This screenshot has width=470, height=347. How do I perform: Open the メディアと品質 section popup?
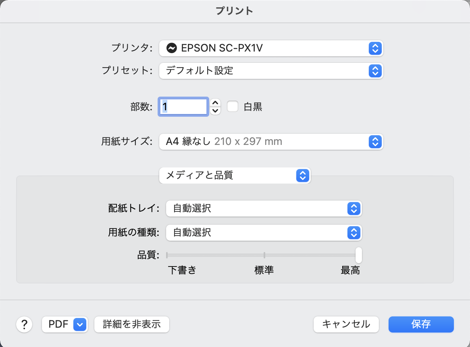point(235,175)
